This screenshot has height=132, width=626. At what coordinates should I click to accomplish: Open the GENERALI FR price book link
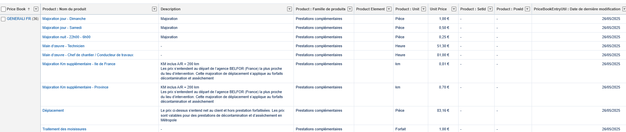click(19, 19)
